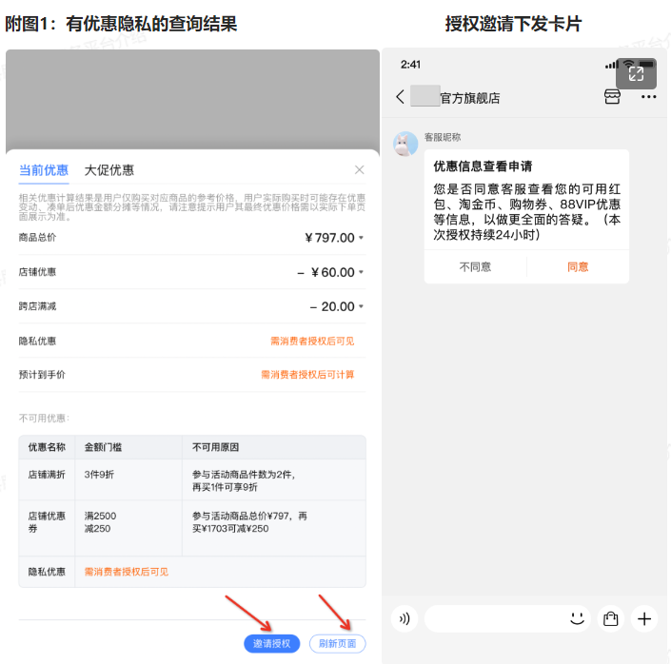Click 需消费者授权后可见 in 隐私优惠 row
Screen dimensions: 671x664
(x=312, y=341)
